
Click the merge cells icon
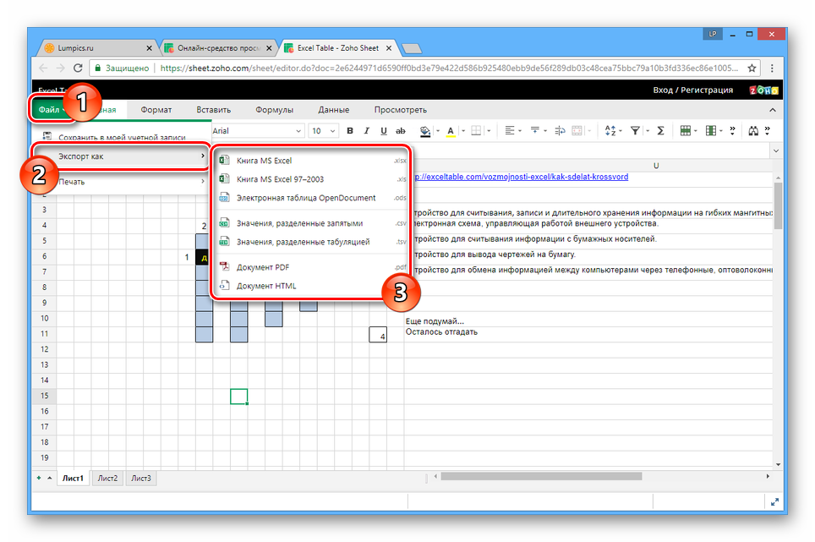coord(577,131)
